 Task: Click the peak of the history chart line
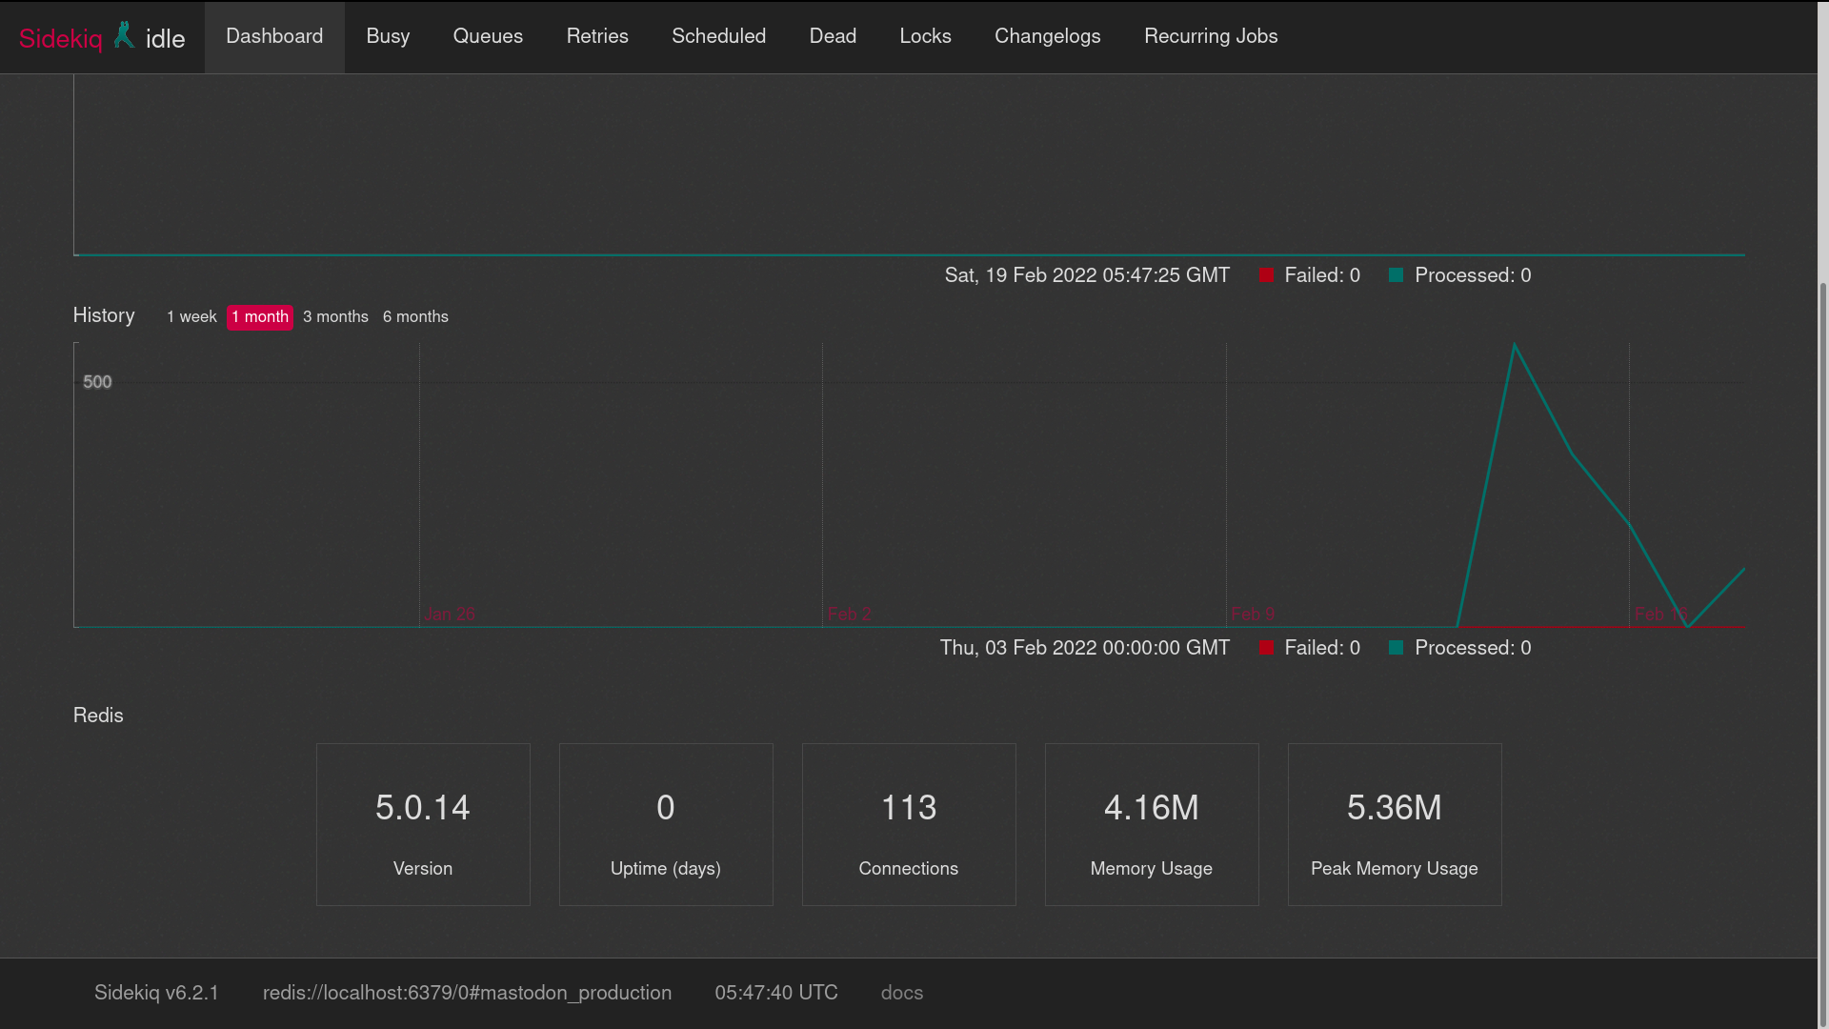pos(1515,345)
